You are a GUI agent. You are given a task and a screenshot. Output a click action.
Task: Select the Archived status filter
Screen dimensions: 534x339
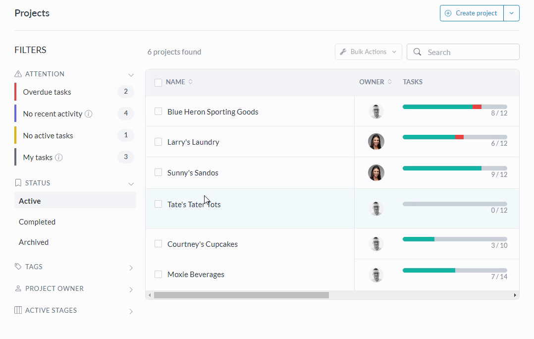34,242
